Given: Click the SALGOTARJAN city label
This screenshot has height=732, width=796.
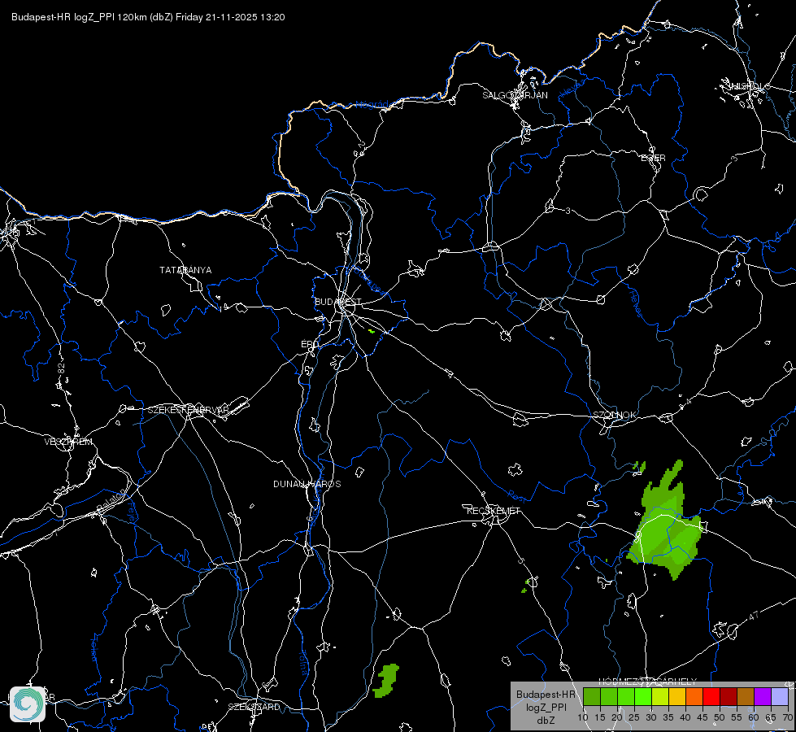Looking at the screenshot, I should 515,95.
